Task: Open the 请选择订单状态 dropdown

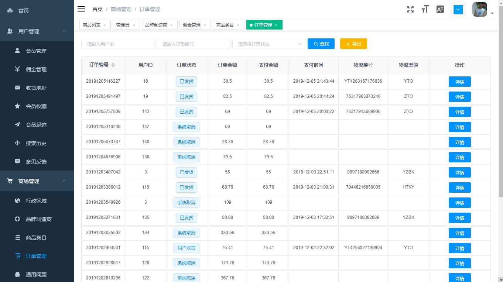Action: pos(269,44)
